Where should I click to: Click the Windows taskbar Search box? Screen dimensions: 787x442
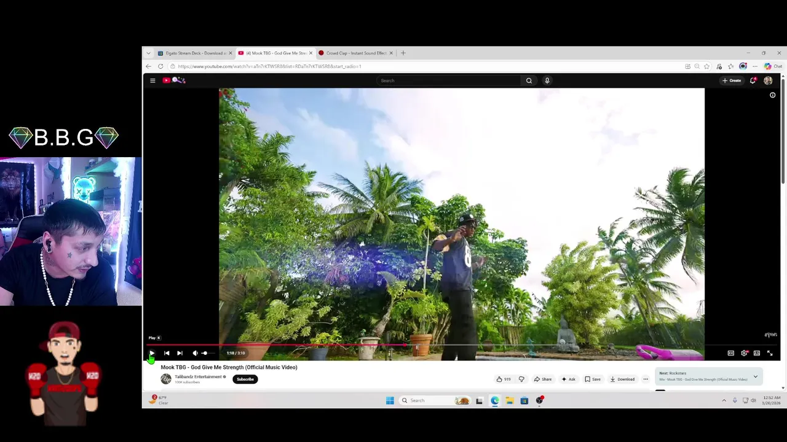[435, 400]
